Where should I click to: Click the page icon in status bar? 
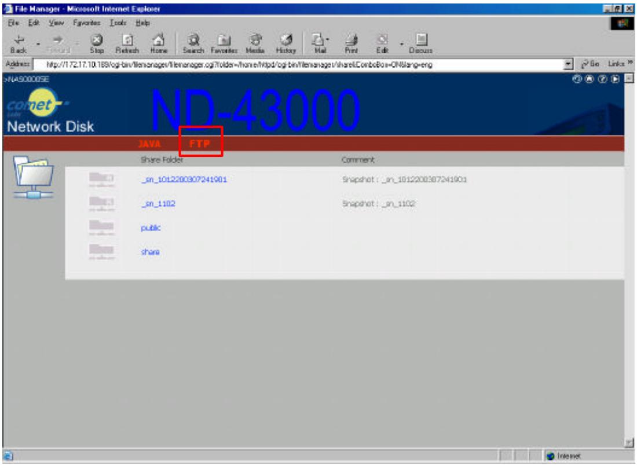pos(8,456)
